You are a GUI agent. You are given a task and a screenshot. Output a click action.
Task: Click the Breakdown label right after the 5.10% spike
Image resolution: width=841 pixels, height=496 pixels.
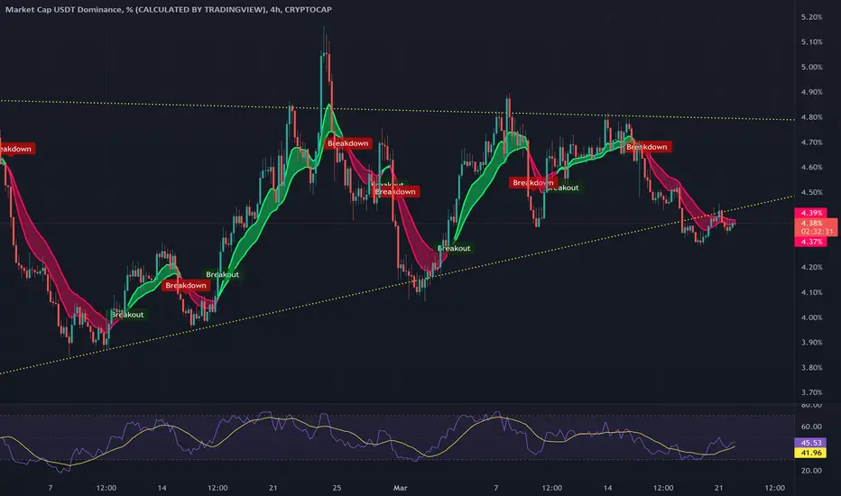348,143
